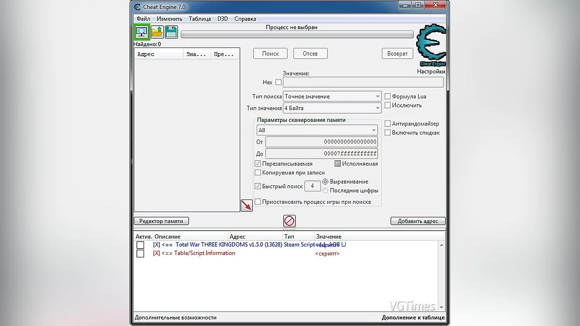
Task: Enable the Hex checkbox
Action: coord(278,82)
